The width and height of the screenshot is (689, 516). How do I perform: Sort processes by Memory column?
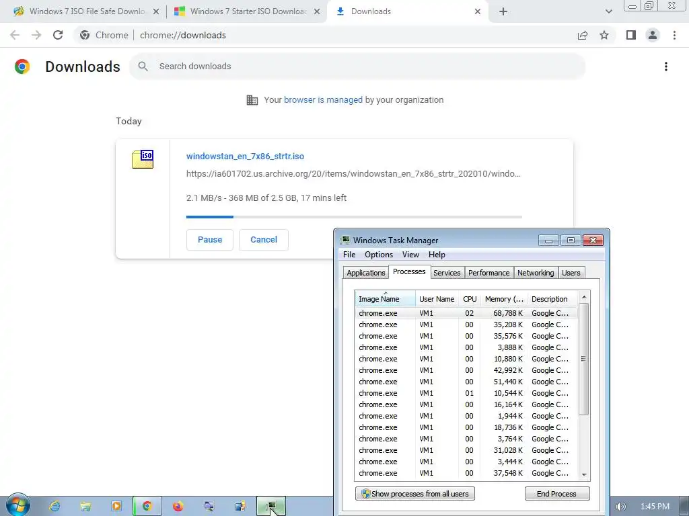coord(504,299)
